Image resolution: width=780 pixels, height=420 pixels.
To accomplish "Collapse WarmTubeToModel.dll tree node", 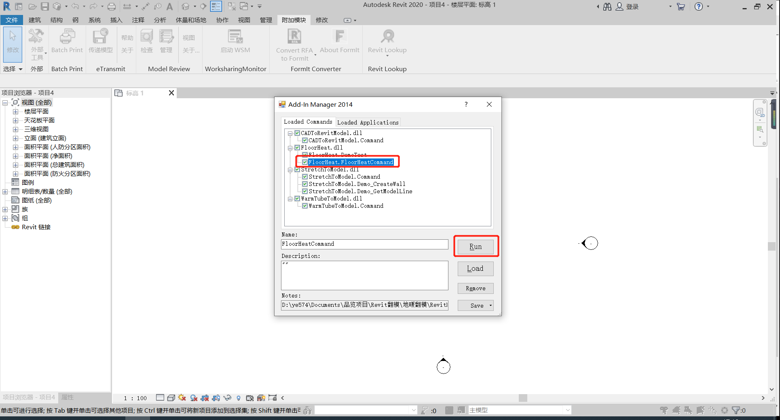I will [x=290, y=199].
